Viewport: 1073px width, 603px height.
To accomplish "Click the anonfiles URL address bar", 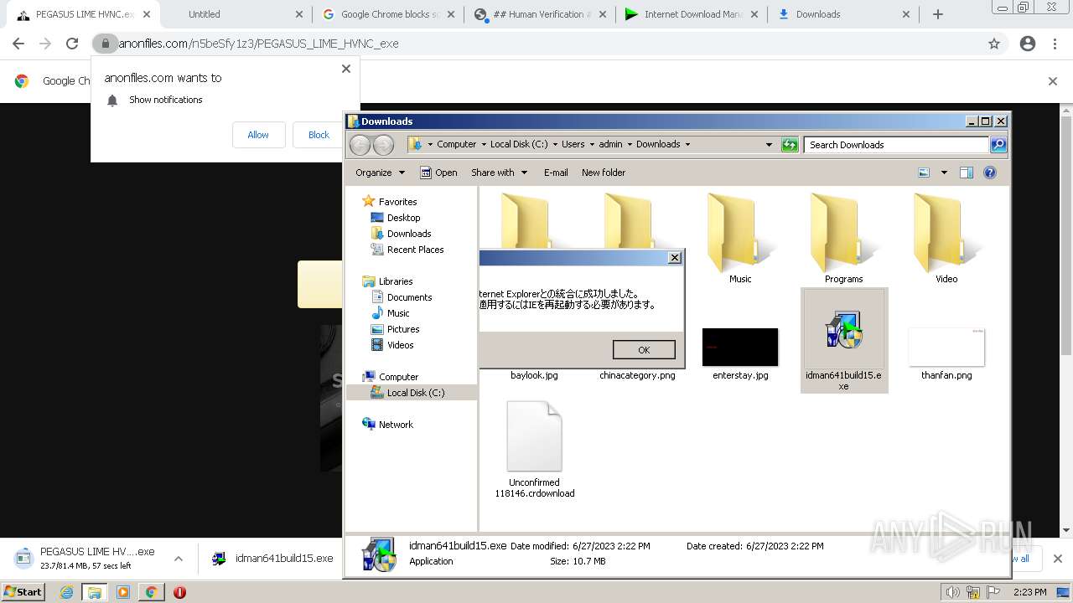I will [x=536, y=44].
